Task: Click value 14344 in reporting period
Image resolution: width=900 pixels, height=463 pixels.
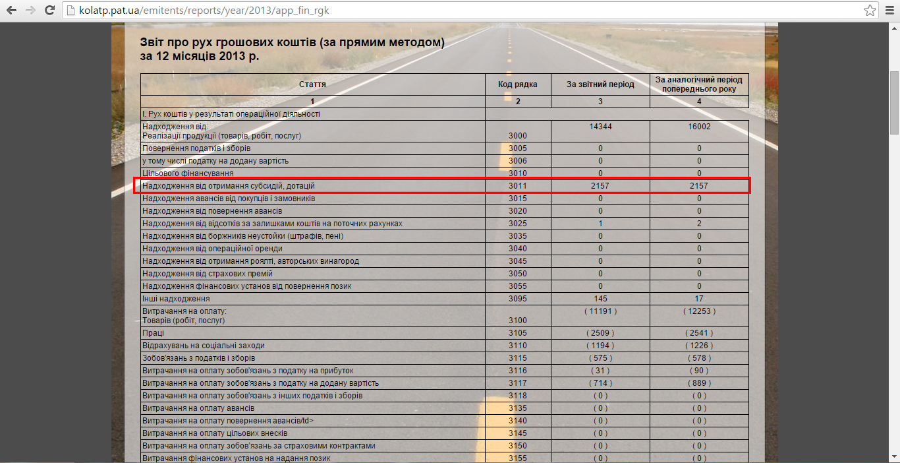Action: point(600,126)
